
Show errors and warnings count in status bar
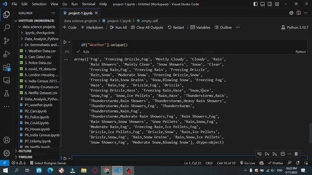[x=19, y=163]
